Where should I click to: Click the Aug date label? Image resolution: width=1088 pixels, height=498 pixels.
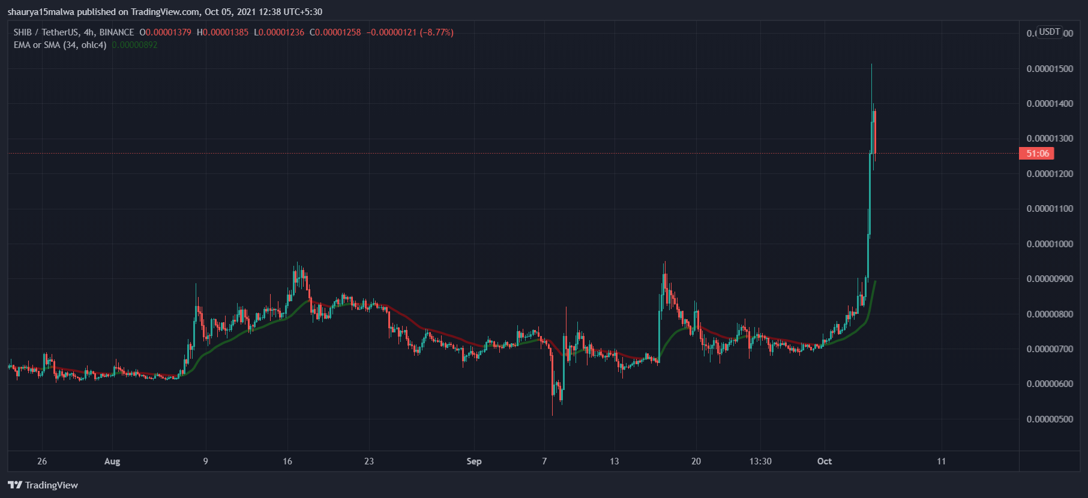[112, 461]
